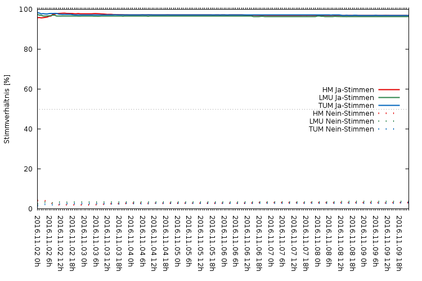The height and width of the screenshot is (281, 422).
Task: Click the 'TUM Nein-Stimmen' legend label
Action: click(342, 129)
